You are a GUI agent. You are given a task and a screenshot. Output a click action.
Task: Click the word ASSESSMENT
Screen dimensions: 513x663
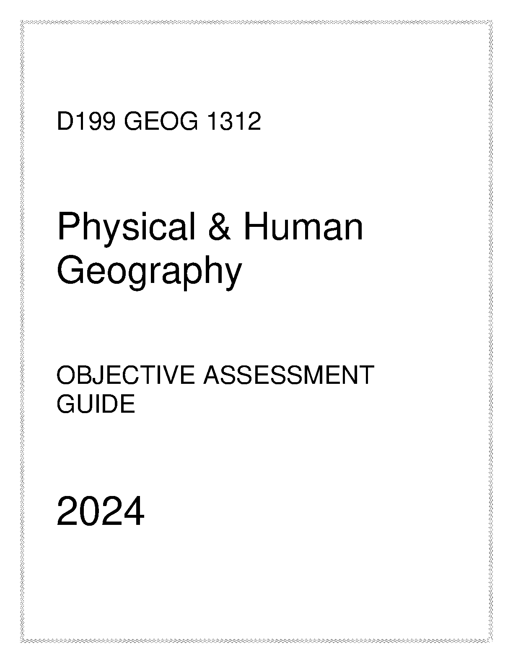[x=288, y=375]
